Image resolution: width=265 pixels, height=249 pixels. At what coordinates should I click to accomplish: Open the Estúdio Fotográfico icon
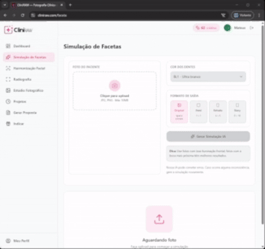tap(8, 90)
